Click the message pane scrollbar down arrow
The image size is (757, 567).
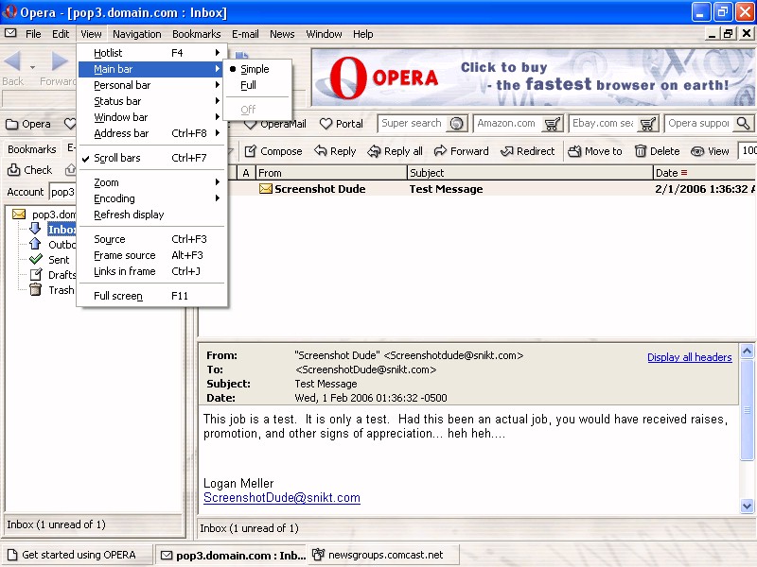[x=747, y=506]
